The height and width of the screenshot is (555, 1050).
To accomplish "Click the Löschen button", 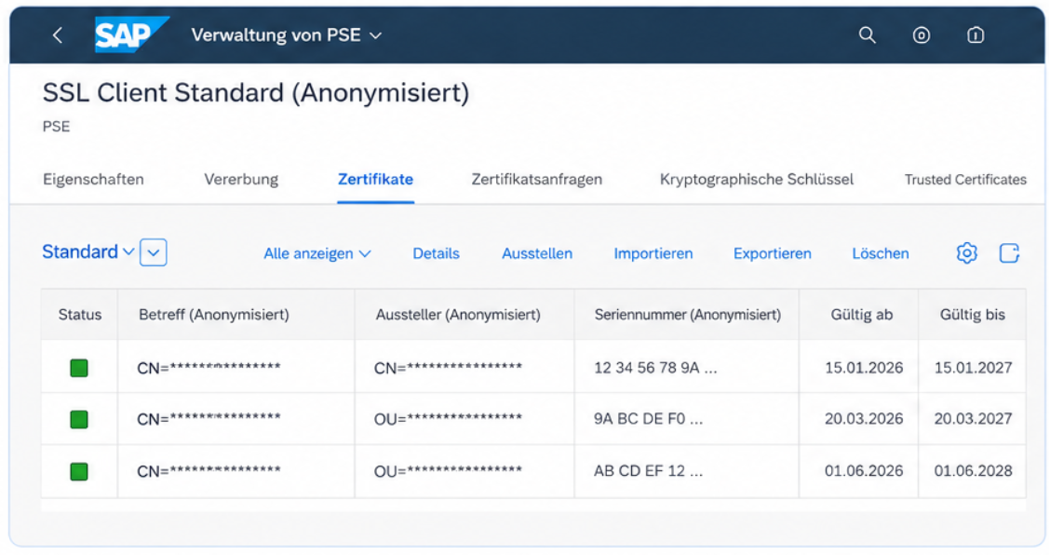I will (880, 253).
